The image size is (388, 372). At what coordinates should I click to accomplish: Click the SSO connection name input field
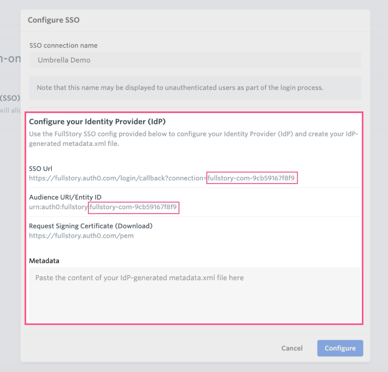pyautogui.click(x=195, y=60)
